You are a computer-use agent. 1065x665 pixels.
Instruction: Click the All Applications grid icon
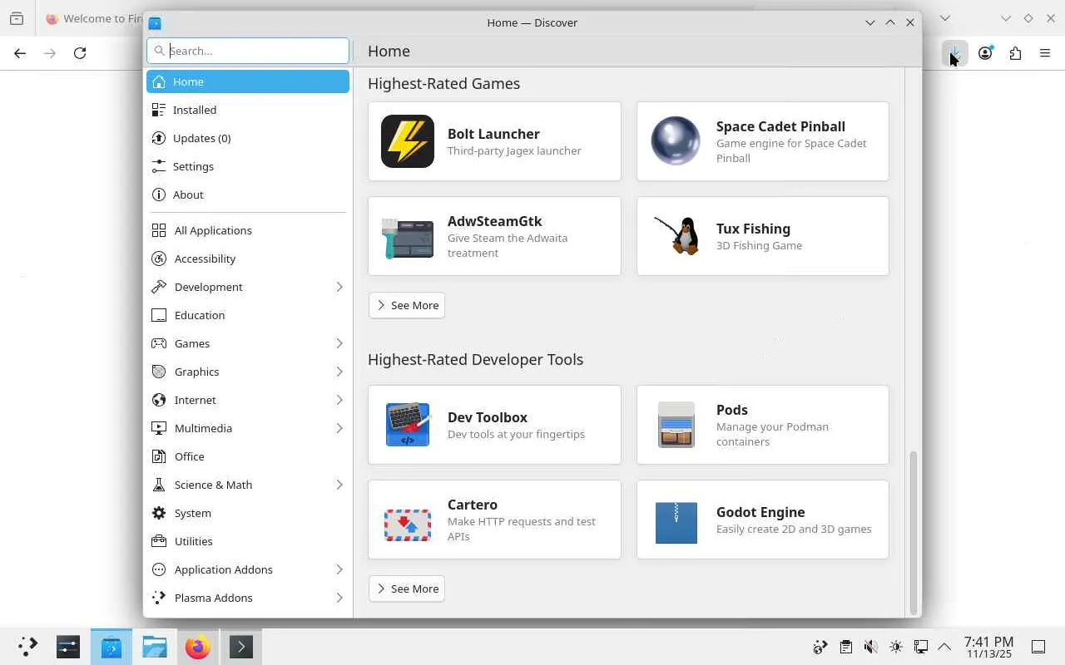tap(159, 230)
